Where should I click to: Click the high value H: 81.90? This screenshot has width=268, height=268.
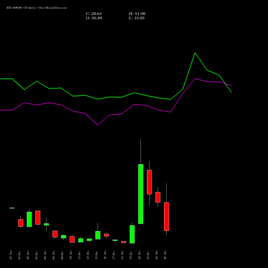pos(137,14)
